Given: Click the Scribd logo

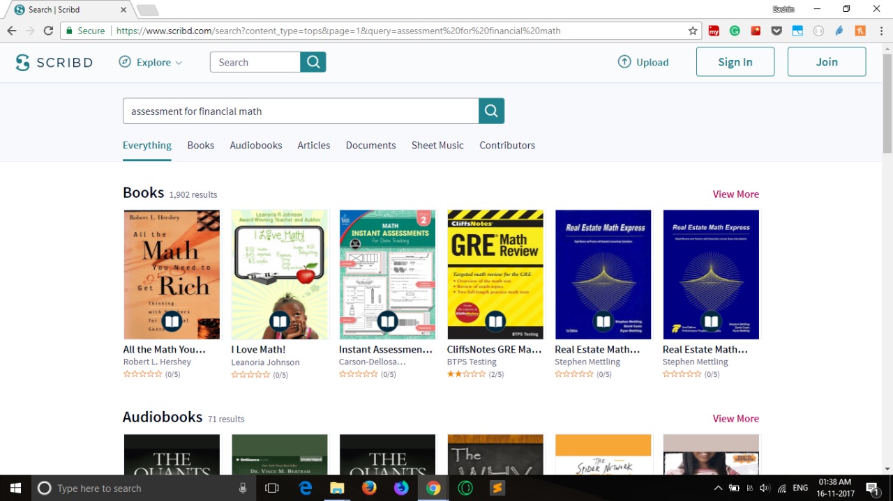Looking at the screenshot, I should (x=54, y=62).
